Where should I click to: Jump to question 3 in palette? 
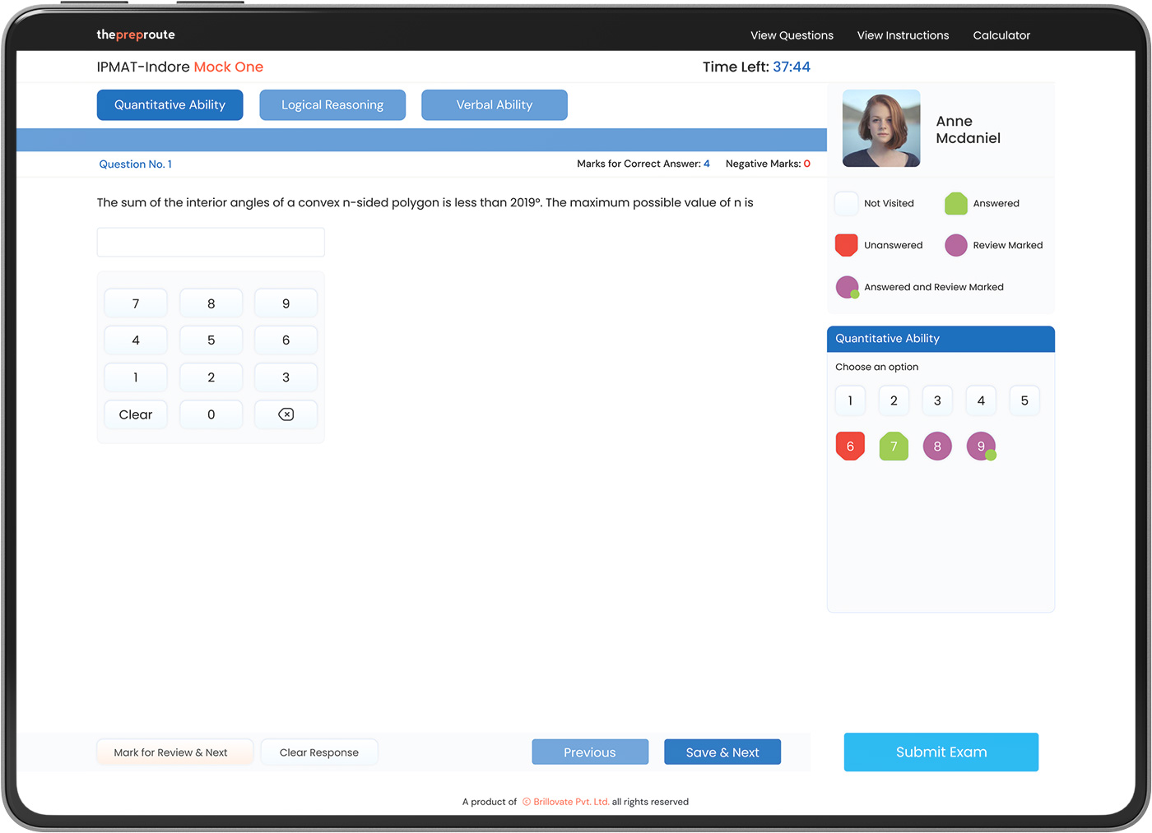[937, 400]
